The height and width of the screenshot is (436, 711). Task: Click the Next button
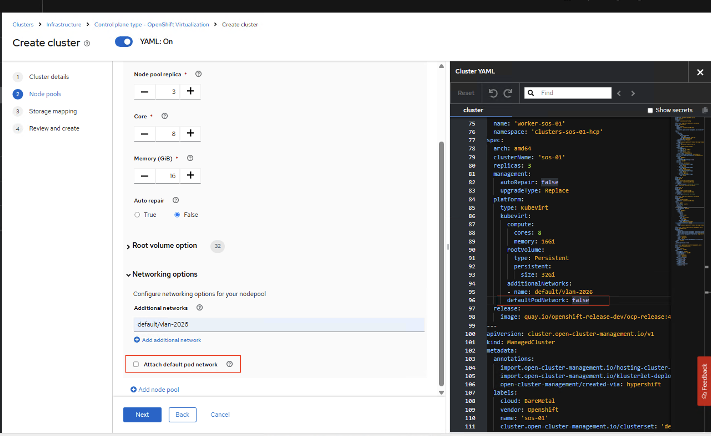tap(142, 415)
